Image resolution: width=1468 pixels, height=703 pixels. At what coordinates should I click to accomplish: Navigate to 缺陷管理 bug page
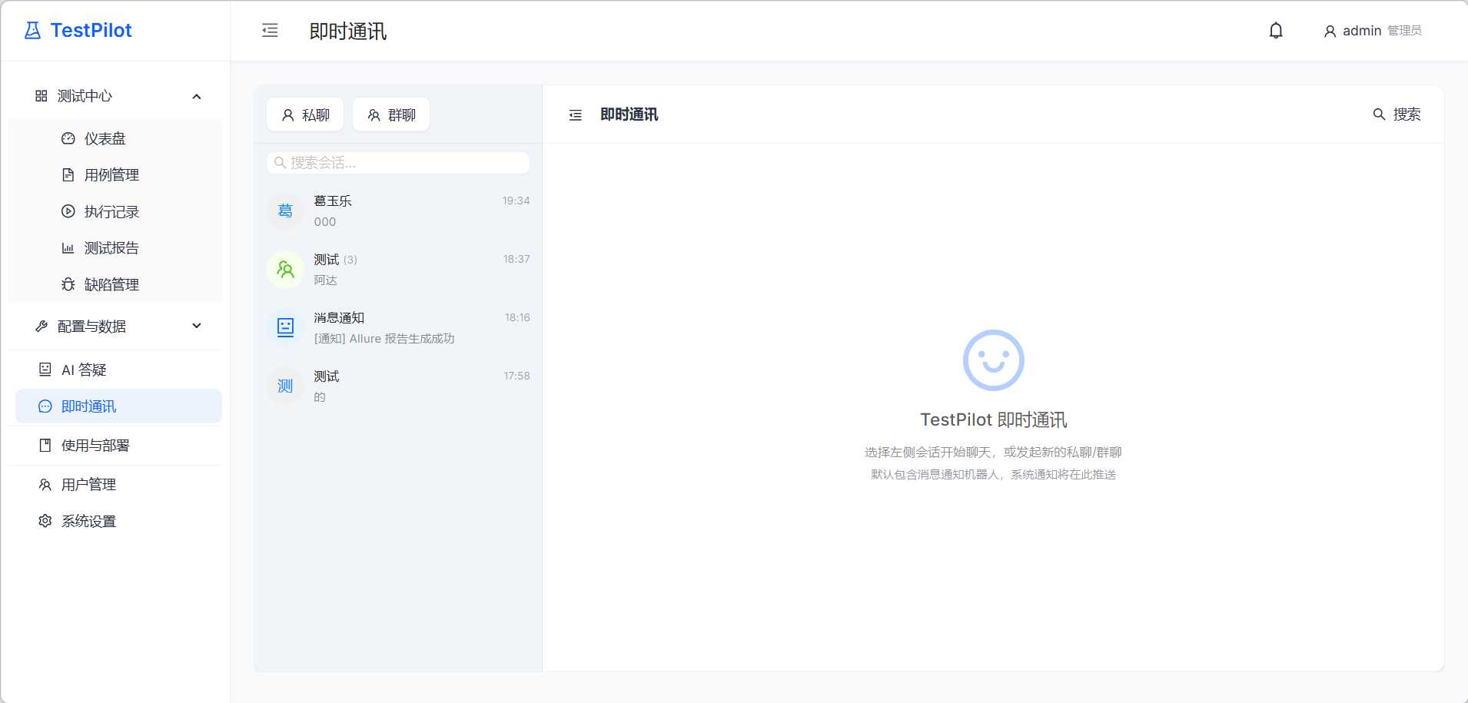click(x=111, y=285)
